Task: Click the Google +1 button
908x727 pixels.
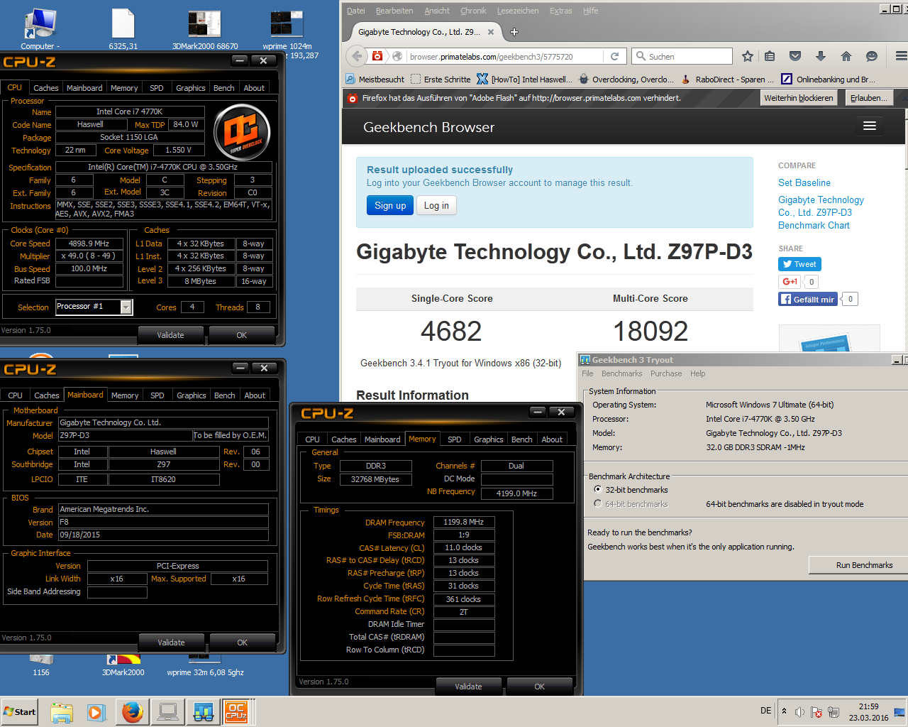Action: (x=790, y=282)
